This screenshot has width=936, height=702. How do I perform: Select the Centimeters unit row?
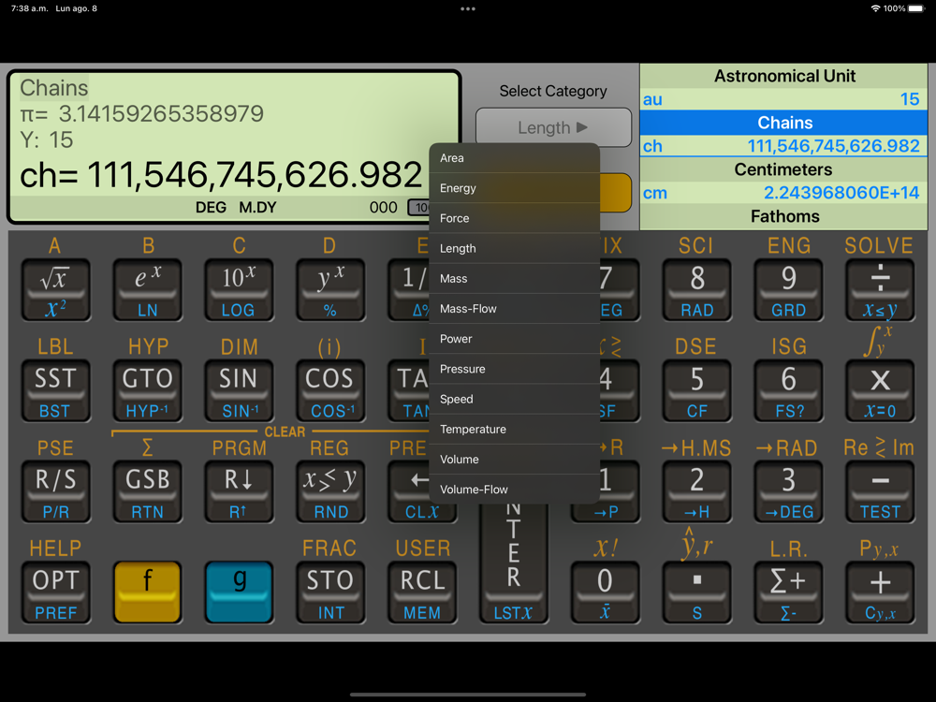[x=783, y=169]
